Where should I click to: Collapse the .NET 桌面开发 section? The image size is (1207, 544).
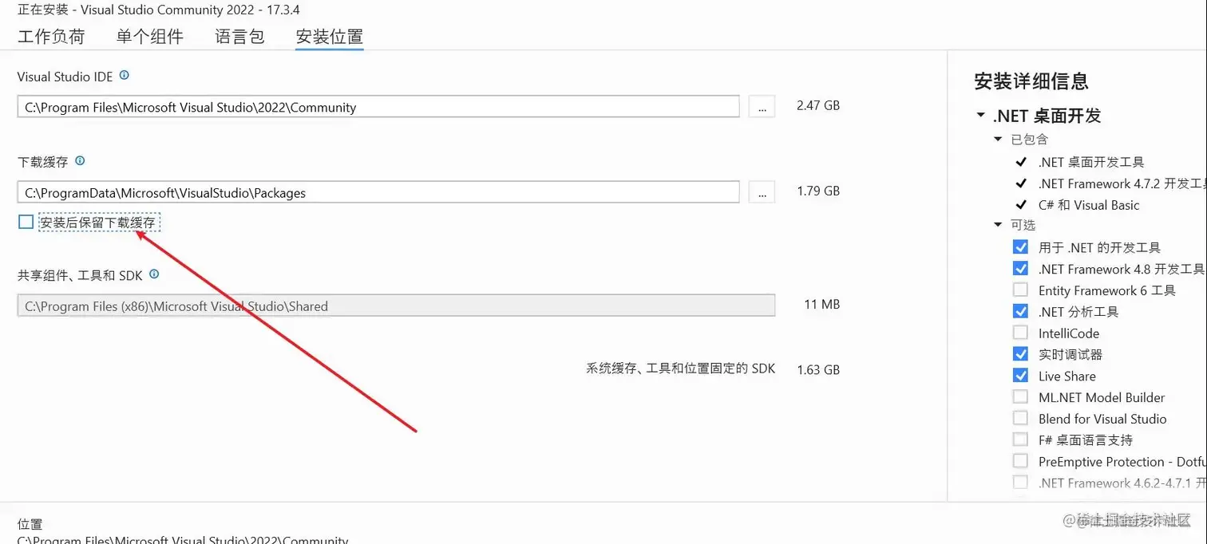(x=980, y=115)
